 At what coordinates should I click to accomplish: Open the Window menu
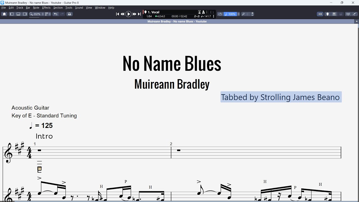point(100,8)
